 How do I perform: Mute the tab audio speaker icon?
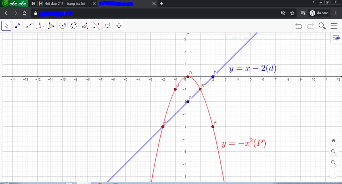(33, 3)
